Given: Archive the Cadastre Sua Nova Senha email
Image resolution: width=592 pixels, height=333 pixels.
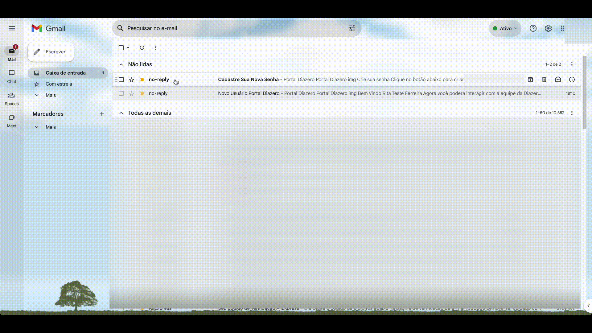Looking at the screenshot, I should click(x=530, y=80).
